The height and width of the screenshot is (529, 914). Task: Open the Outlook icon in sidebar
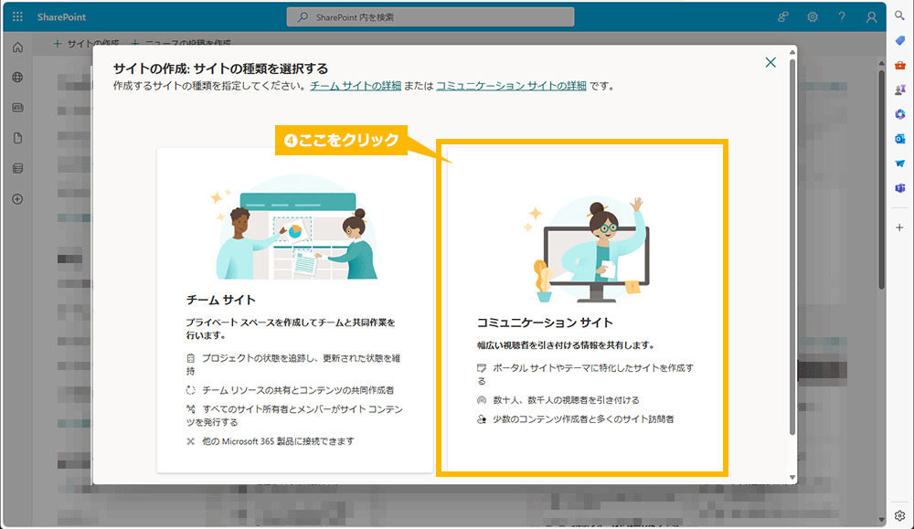pyautogui.click(x=900, y=139)
